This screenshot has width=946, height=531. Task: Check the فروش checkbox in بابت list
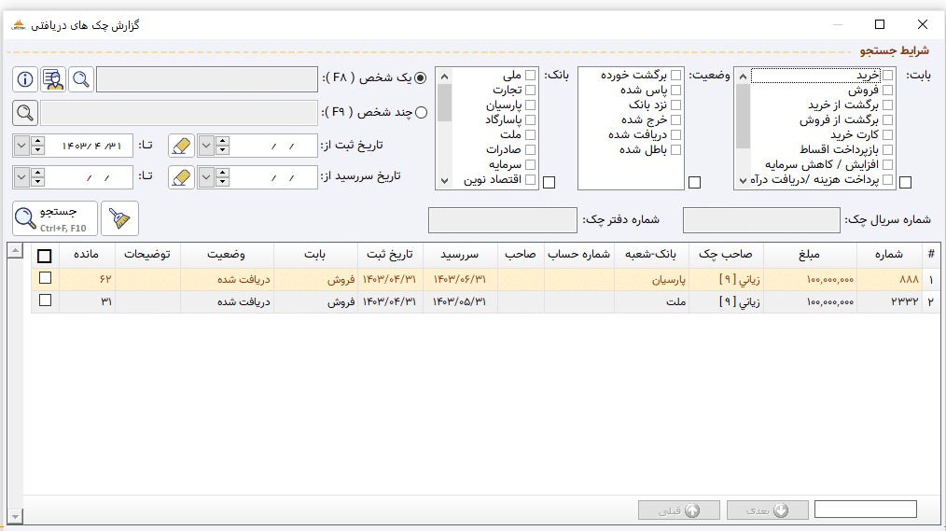point(887,90)
